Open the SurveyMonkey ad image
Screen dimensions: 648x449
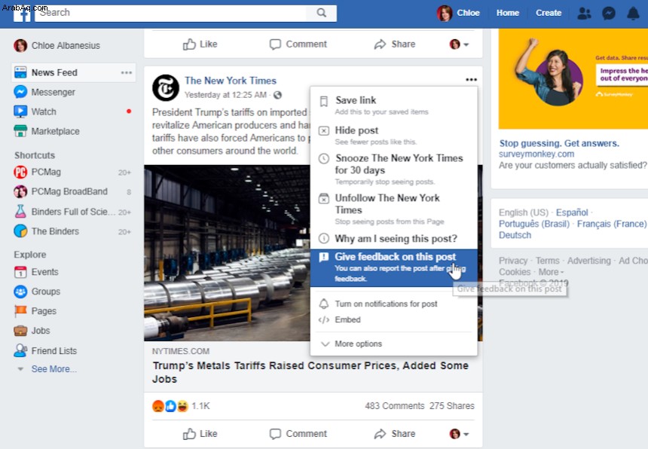click(x=573, y=79)
